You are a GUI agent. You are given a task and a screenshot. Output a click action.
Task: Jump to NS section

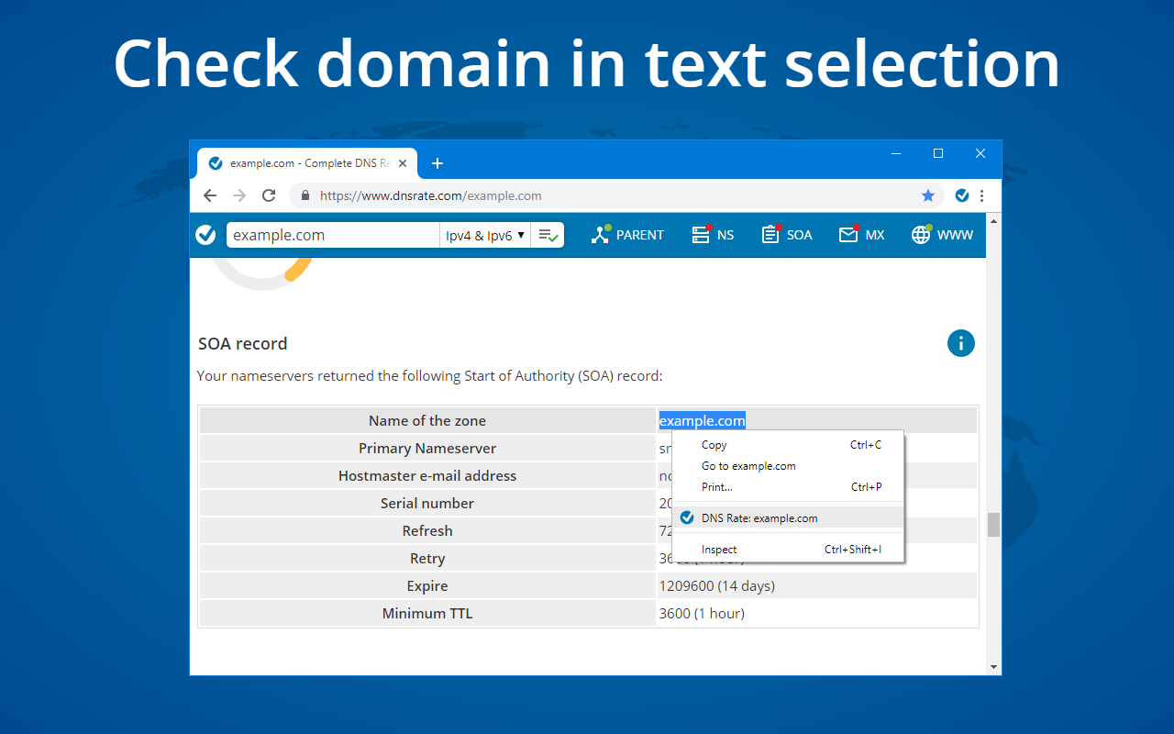pyautogui.click(x=713, y=235)
